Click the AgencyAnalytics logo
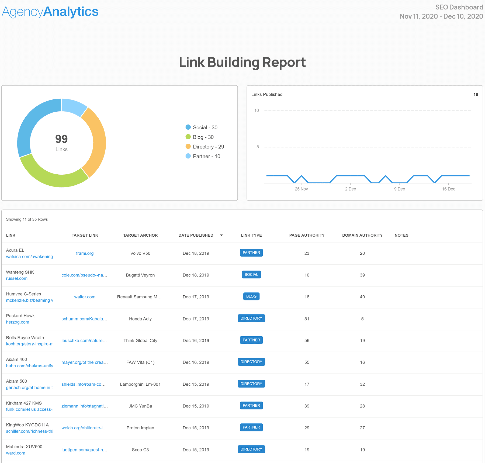 [50, 12]
